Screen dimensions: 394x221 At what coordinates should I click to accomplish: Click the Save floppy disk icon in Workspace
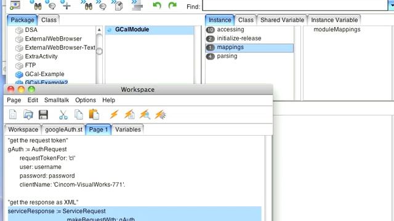43,115
